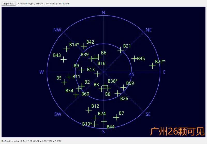Click the B14* satellite cross marker
Image resolution: width=207 pixels, height=144 pixels.
point(66,49)
